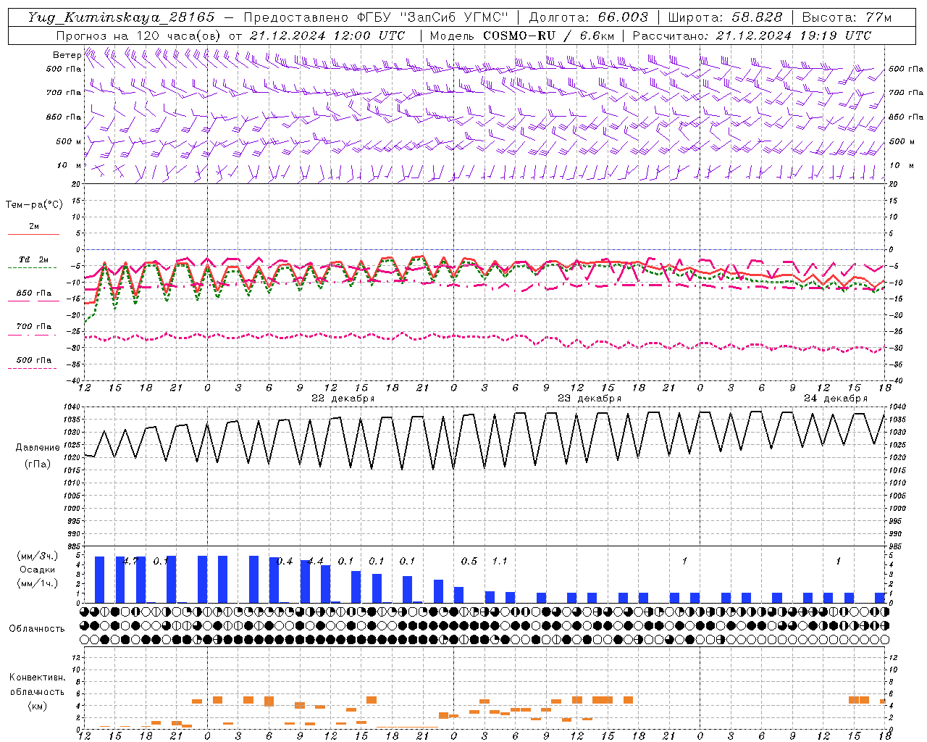Click the '22 декабря' date label
Screen dimensions: 927x742
(343, 399)
